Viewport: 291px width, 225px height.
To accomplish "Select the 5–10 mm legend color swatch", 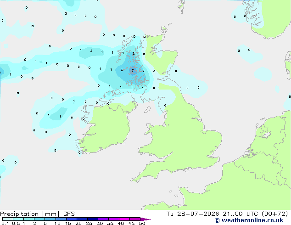I will tap(50, 219).
